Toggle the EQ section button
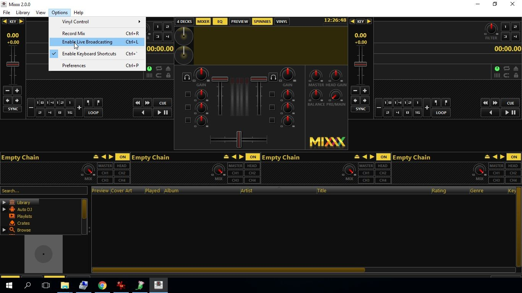Screen dimensions: 522x293 tap(220, 21)
